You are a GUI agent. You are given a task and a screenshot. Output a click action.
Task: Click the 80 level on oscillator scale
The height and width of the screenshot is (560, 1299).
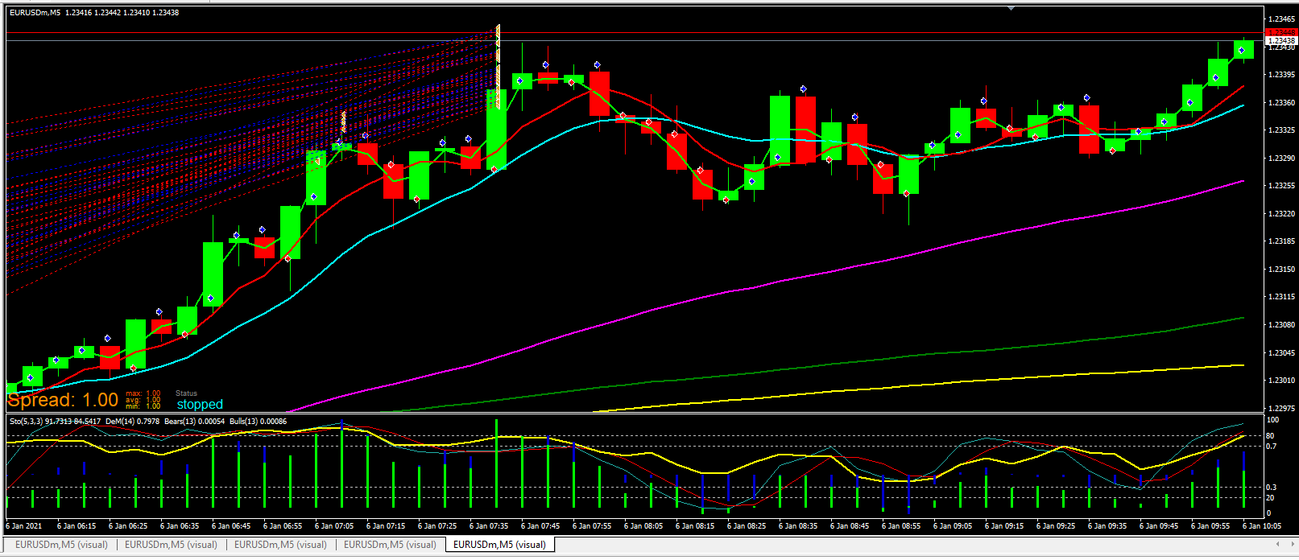pos(1270,436)
